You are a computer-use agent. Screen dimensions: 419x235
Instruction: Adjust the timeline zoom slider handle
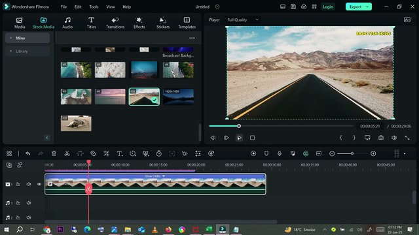(352, 153)
